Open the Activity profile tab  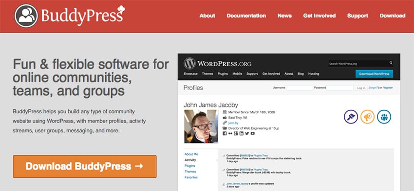190,160
